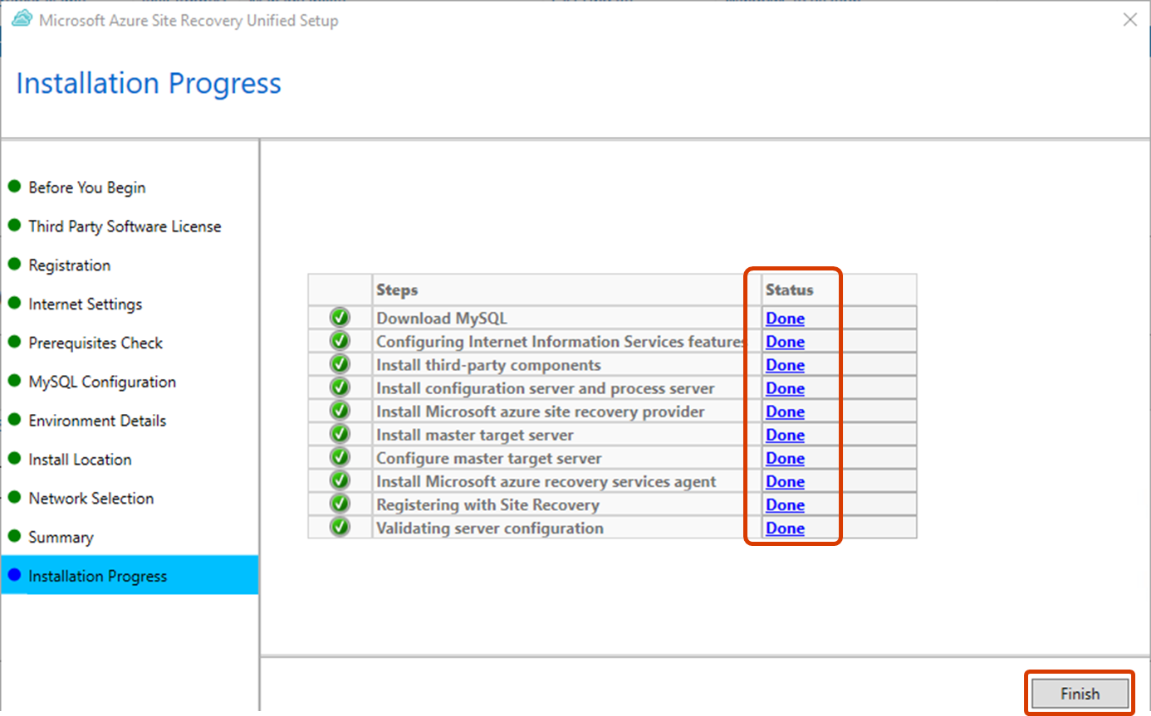Open the Done link for Install configuration server
The width and height of the screenshot is (1151, 716).
(785, 387)
